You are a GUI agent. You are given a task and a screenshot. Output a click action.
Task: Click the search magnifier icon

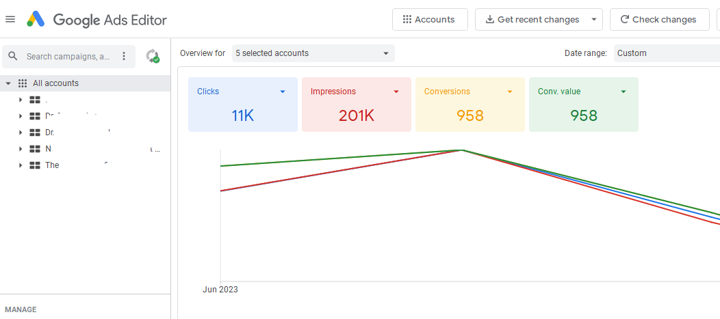point(13,56)
